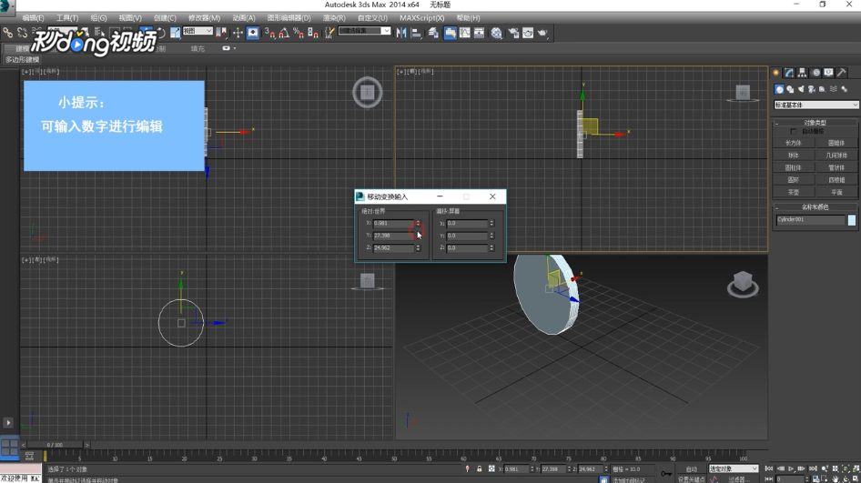Click the object color swatch
The width and height of the screenshot is (861, 483).
pyautogui.click(x=852, y=220)
